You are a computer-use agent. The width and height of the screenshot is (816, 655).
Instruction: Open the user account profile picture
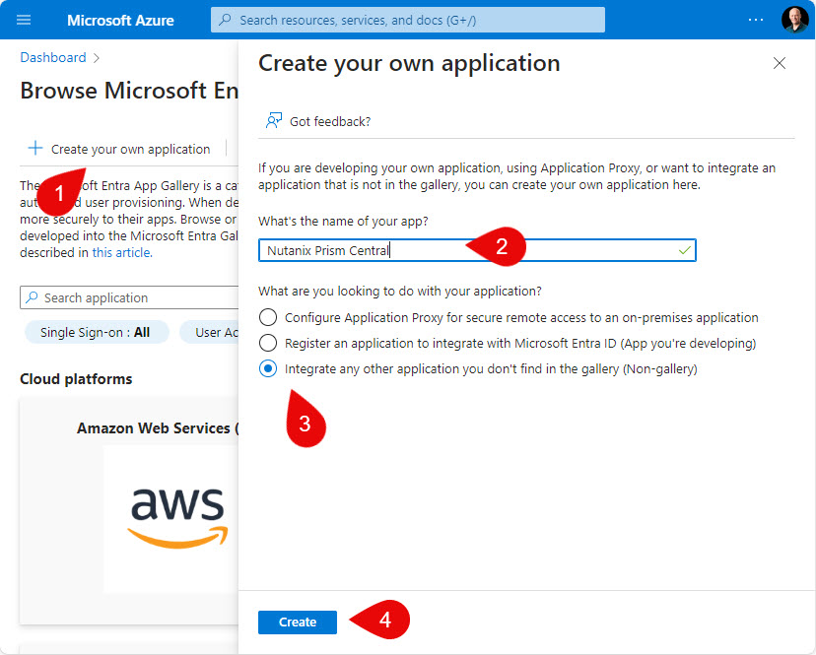[x=794, y=20]
